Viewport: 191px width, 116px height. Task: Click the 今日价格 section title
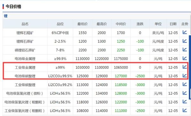(x=13, y=6)
